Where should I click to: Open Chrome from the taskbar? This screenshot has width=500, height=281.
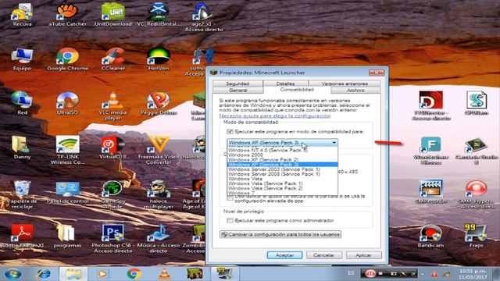click(x=134, y=274)
